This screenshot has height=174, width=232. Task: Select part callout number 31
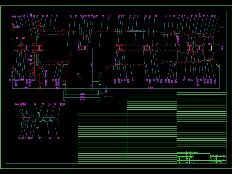coord(146,16)
